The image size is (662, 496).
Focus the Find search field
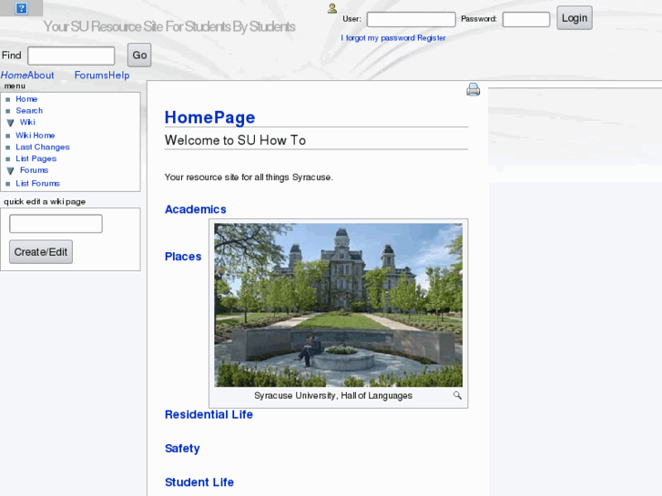click(71, 56)
